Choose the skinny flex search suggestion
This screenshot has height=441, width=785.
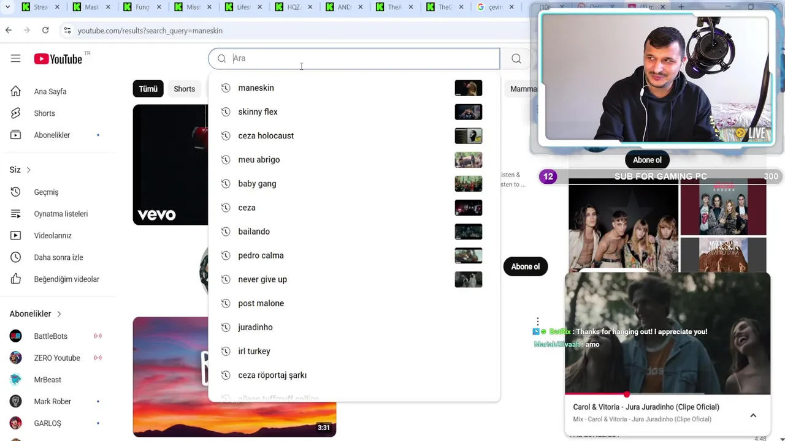click(x=354, y=111)
